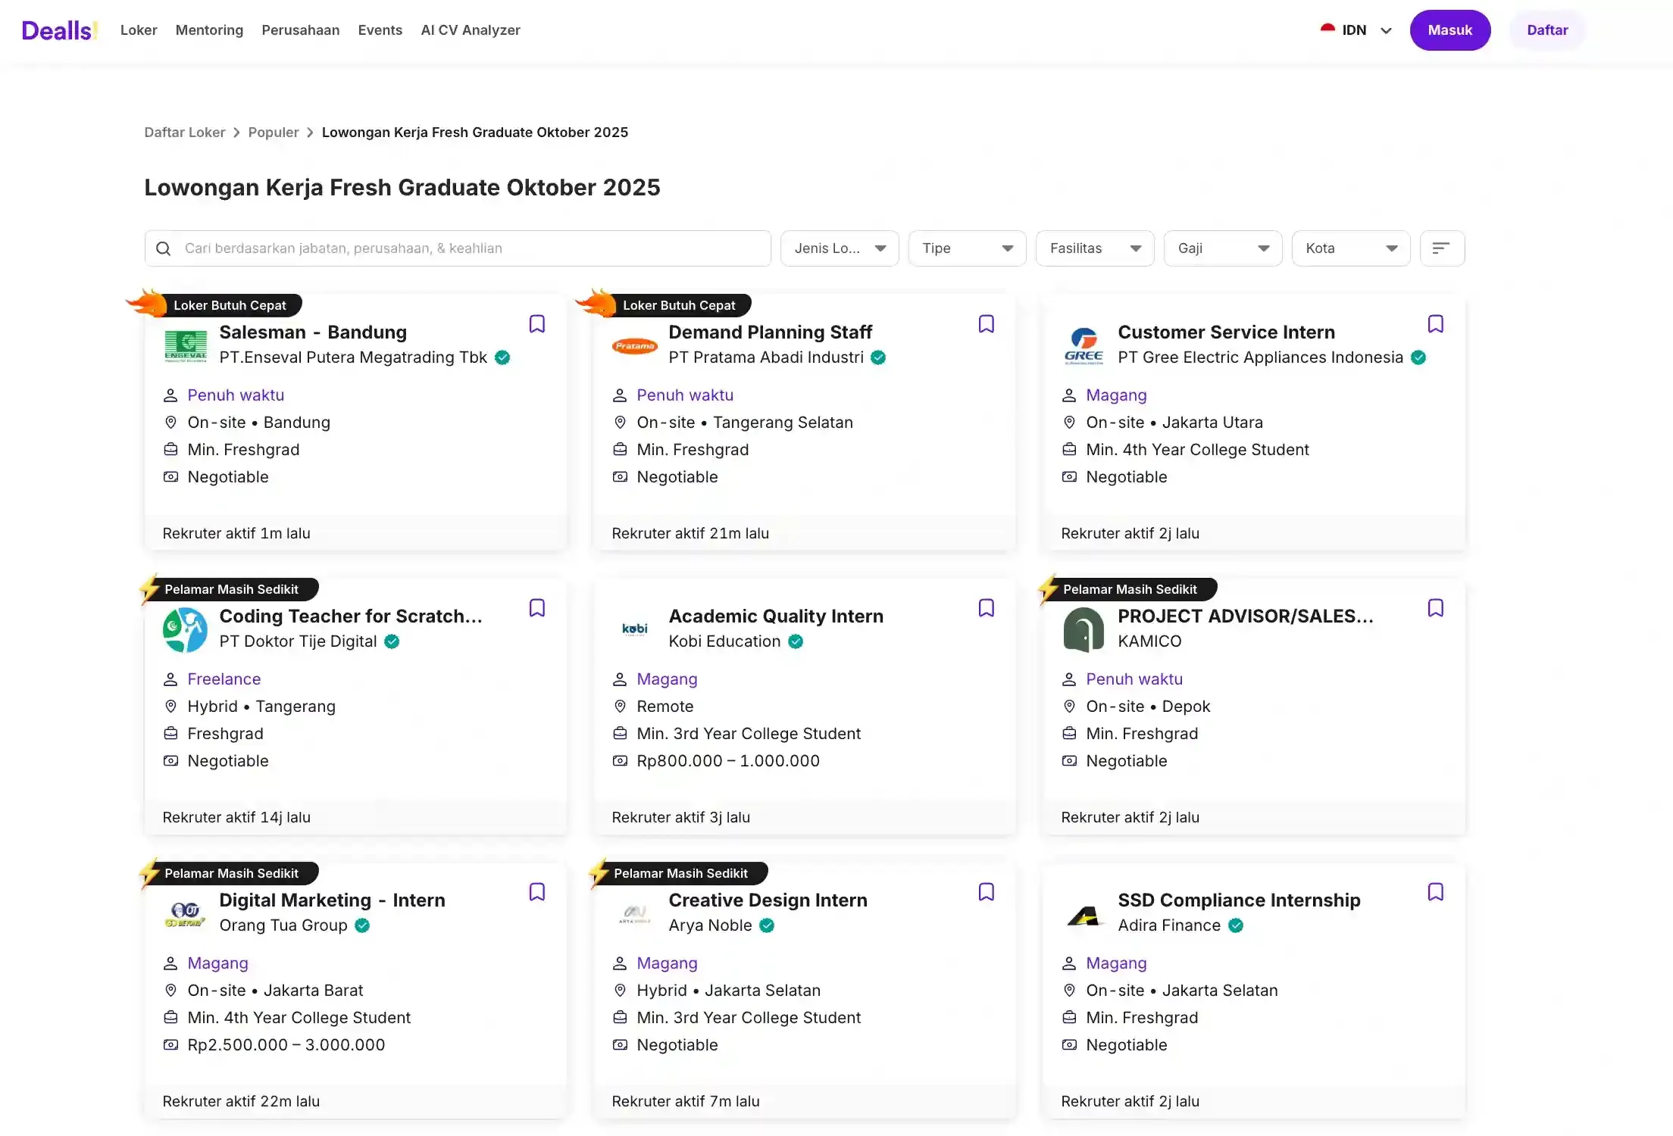The width and height of the screenshot is (1673, 1136).
Task: Open the Daftar Loker breadcrumb link
Action: click(184, 133)
